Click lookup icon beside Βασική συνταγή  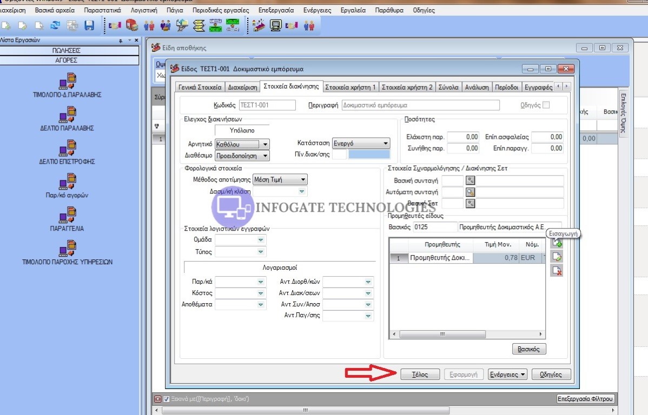(x=471, y=180)
